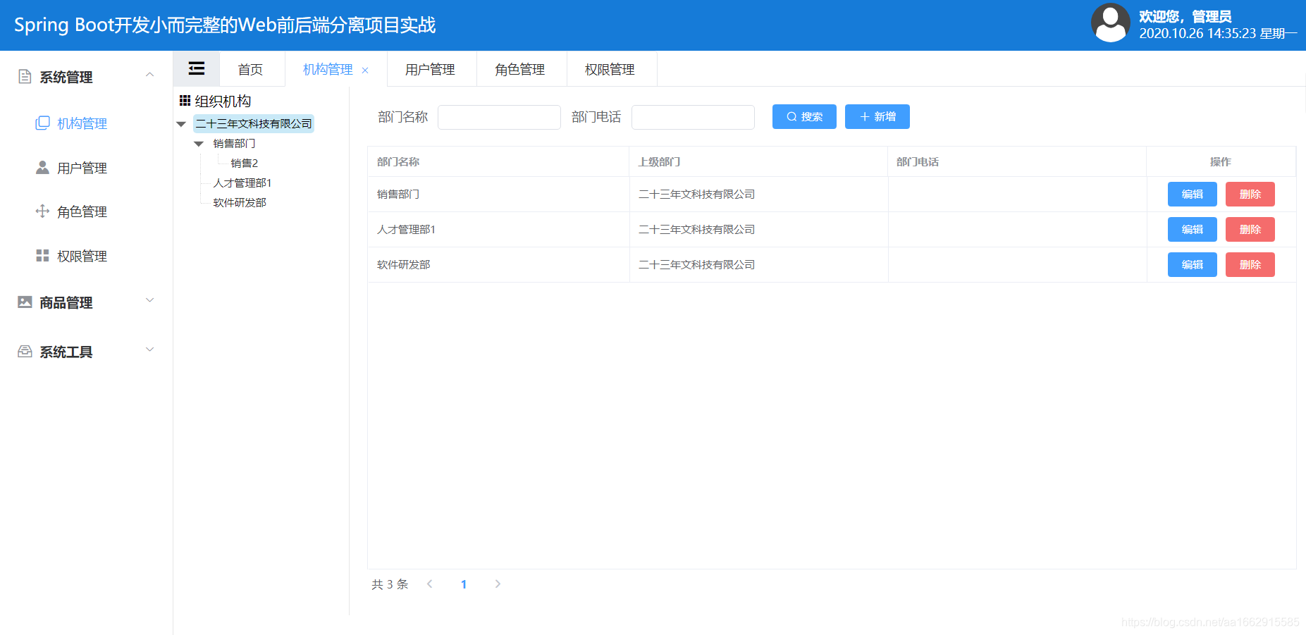This screenshot has width=1306, height=635.
Task: Click the 商品管理 picture icon
Action: (x=25, y=302)
